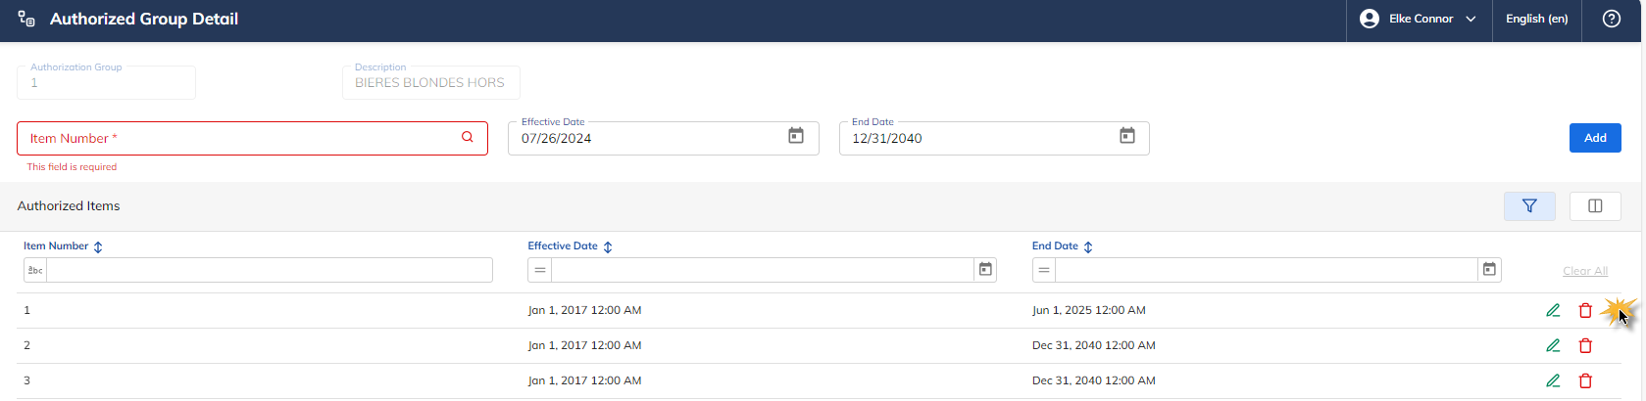Click the Item Number required input field
Screen dimensions: 1646x401
pos(252,138)
